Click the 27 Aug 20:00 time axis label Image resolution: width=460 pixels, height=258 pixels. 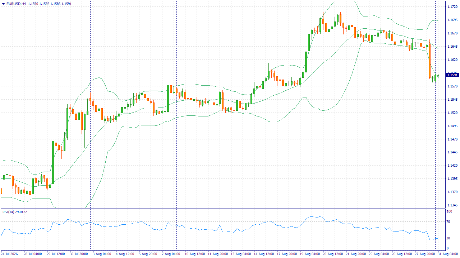pyautogui.click(x=424, y=254)
